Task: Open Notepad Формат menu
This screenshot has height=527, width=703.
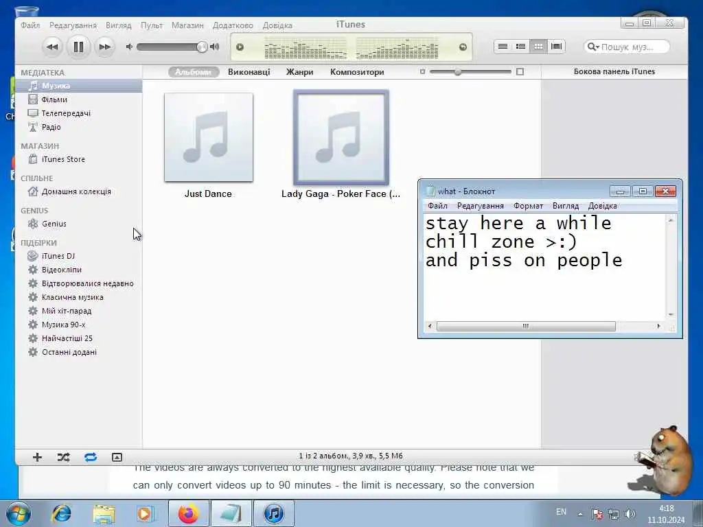Action: pyautogui.click(x=528, y=206)
